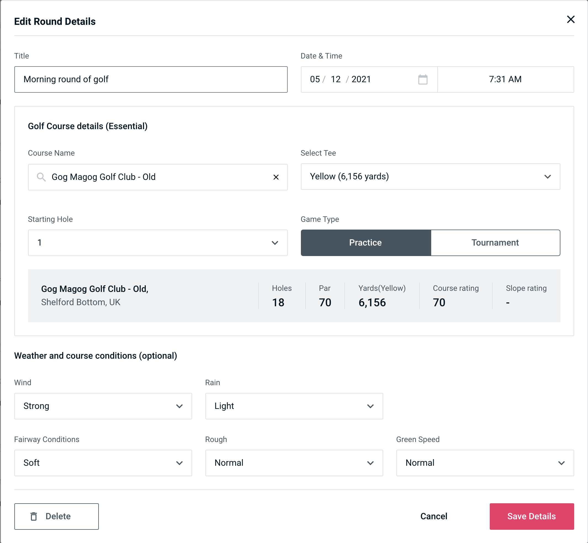Click the search icon in Course Name field
Screen dimensions: 588x543
coord(41,177)
